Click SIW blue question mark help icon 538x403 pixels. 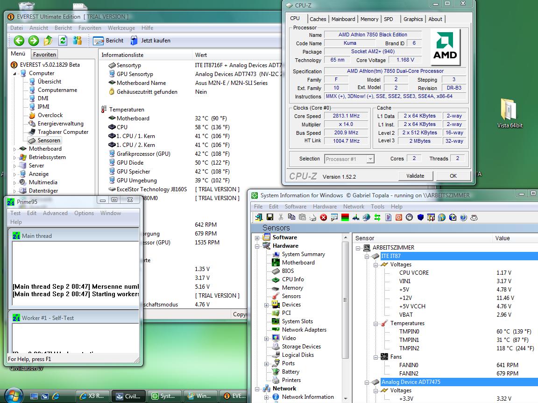pos(463,217)
